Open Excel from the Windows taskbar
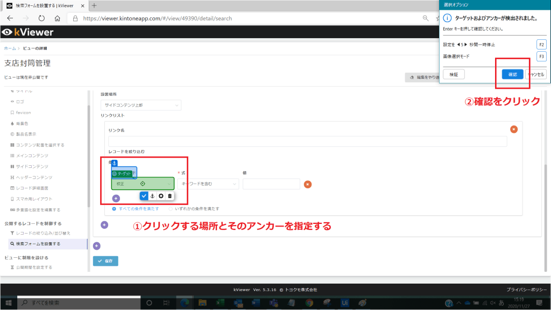551x310 pixels. pyautogui.click(x=220, y=302)
